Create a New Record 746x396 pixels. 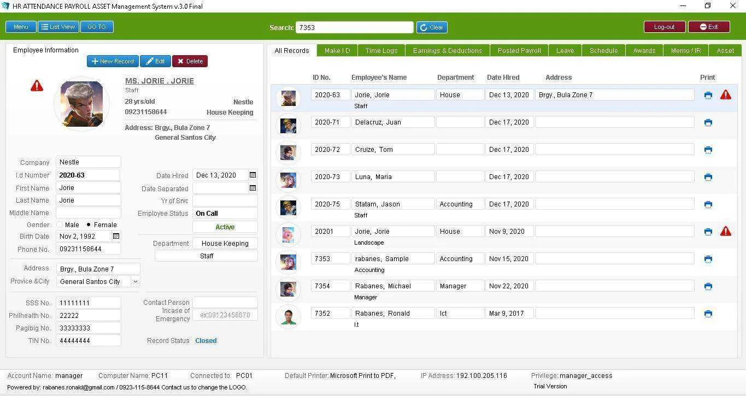pyautogui.click(x=113, y=61)
